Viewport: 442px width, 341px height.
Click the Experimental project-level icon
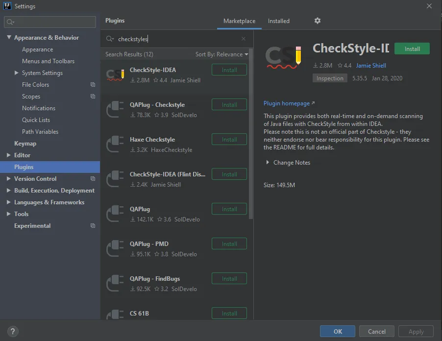(x=93, y=226)
